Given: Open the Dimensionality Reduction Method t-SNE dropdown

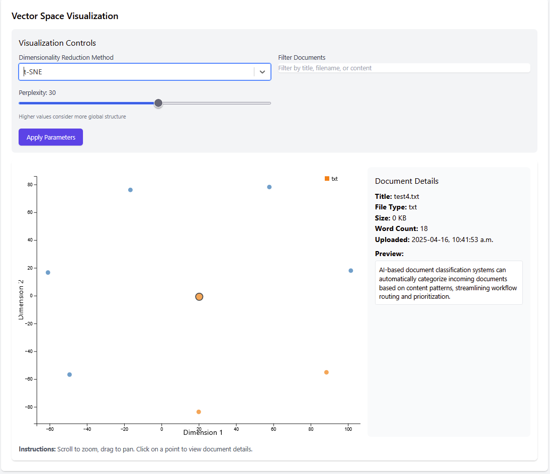Looking at the screenshot, I should point(136,72).
